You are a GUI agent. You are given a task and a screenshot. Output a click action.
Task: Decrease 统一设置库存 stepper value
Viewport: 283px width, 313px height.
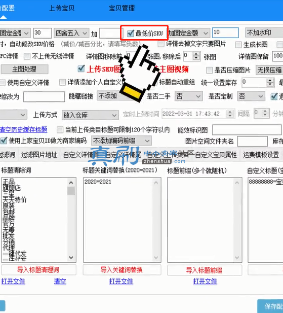click(270, 85)
